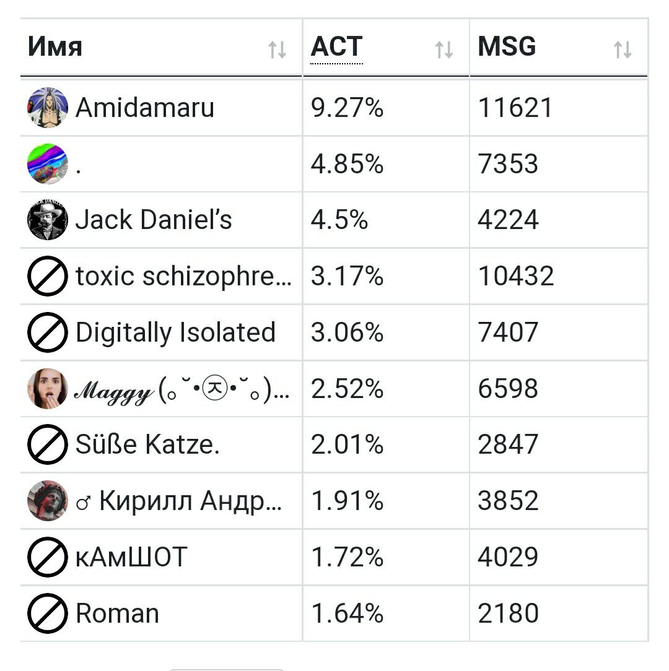Click the blocked avatar icon for Süße Katze.
The width and height of the screenshot is (669, 671).
(x=48, y=444)
